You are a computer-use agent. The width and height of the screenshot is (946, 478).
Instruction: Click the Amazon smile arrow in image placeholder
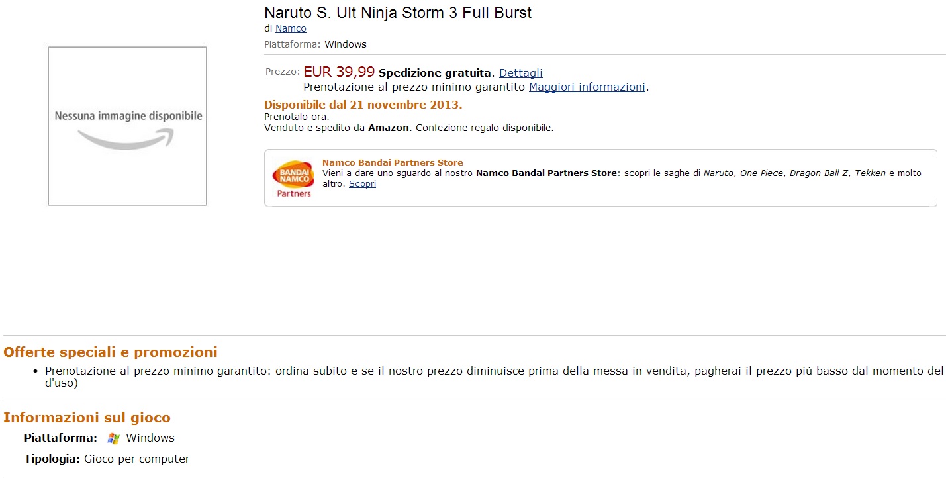click(x=126, y=138)
